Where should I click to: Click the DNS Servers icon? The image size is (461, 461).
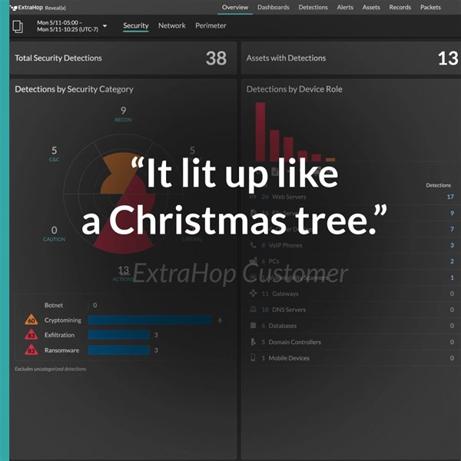[x=253, y=310]
